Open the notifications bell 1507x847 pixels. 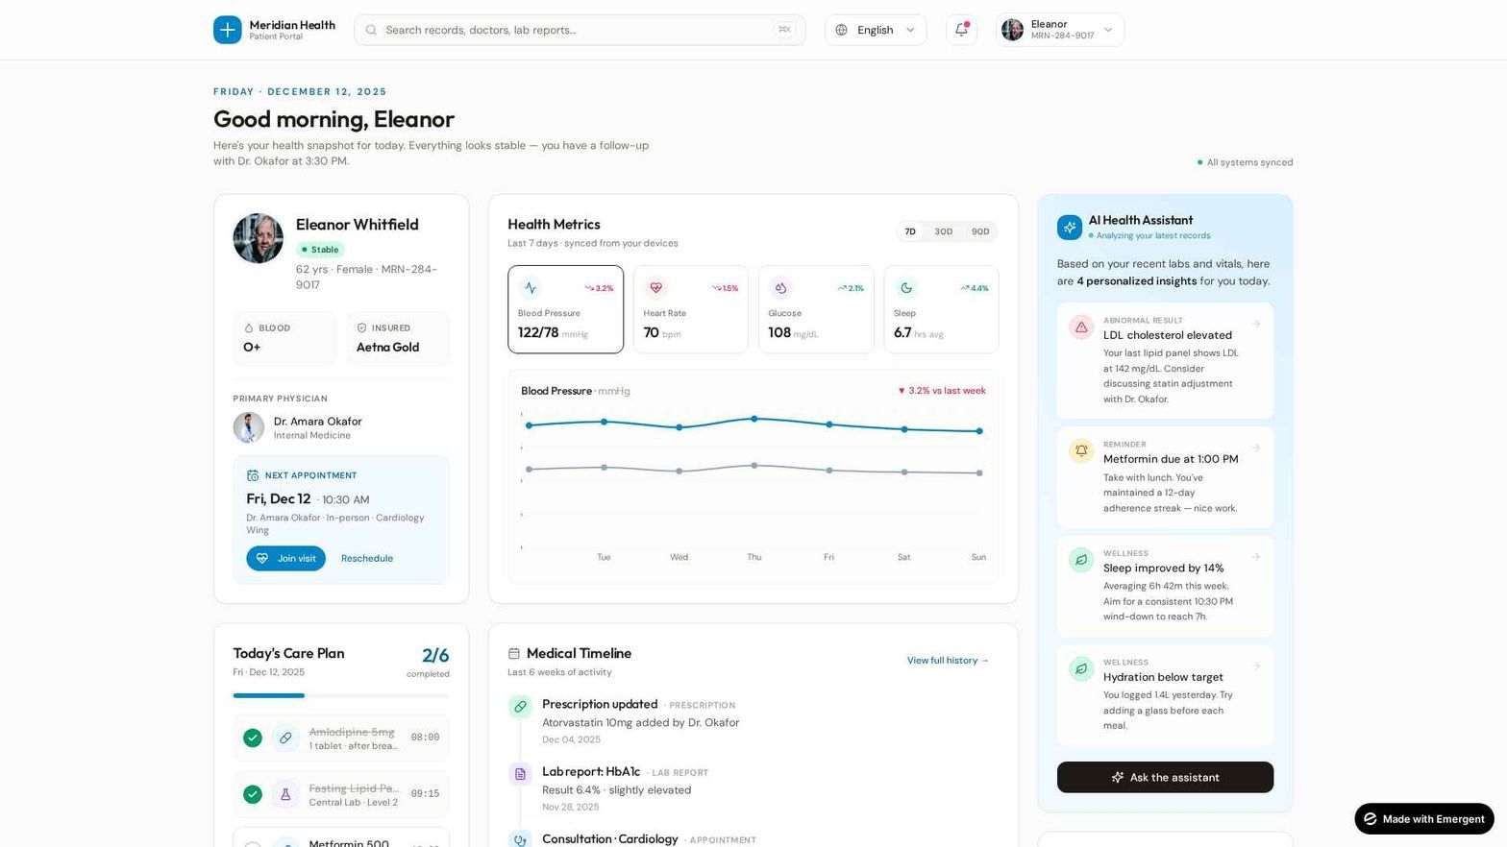(x=961, y=30)
